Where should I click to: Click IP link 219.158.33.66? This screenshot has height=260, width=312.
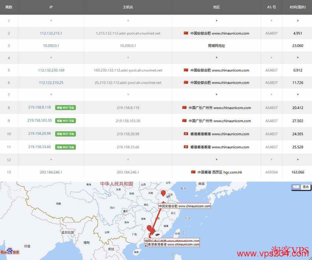pos(39,147)
